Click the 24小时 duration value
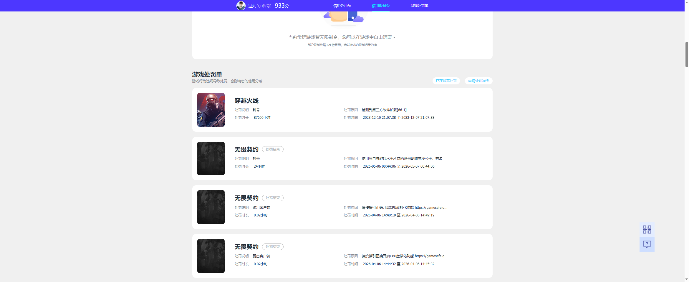The width and height of the screenshot is (689, 282). point(259,166)
